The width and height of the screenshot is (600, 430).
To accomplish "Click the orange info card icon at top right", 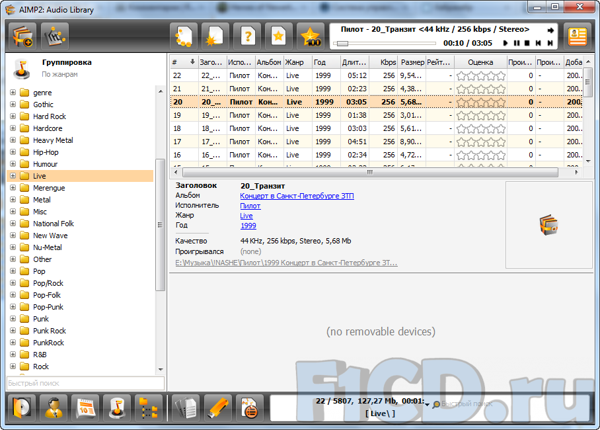I will [x=578, y=37].
